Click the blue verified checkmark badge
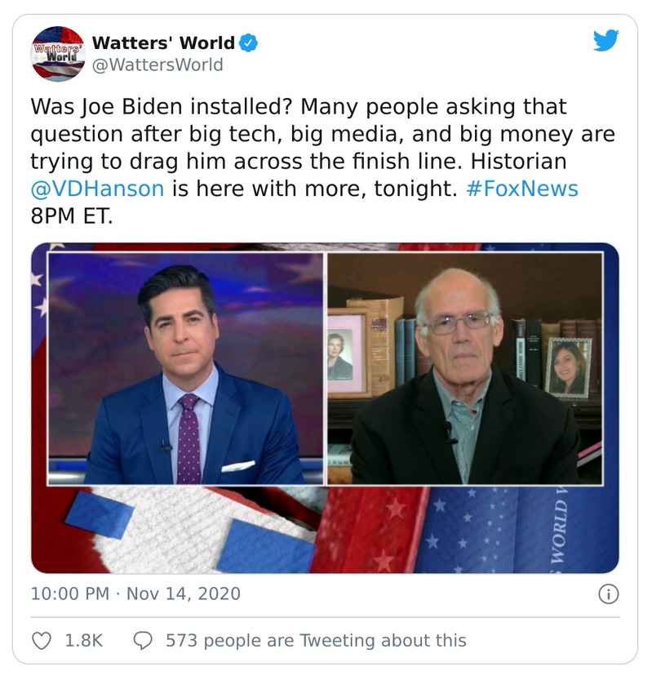This screenshot has height=680, width=652. point(248,43)
